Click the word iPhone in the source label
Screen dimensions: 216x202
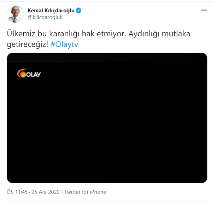98,192
